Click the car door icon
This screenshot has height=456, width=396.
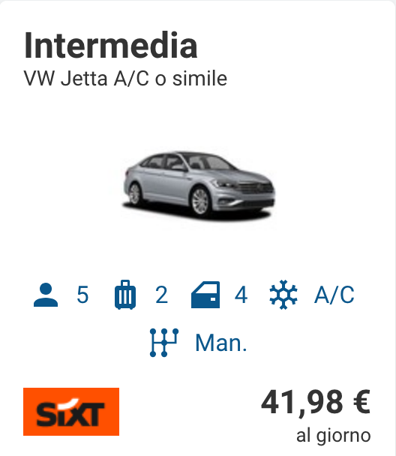tap(205, 295)
